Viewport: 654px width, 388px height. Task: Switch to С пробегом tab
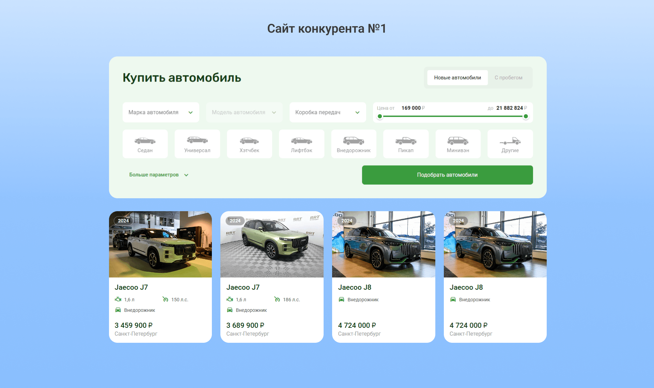pyautogui.click(x=508, y=78)
